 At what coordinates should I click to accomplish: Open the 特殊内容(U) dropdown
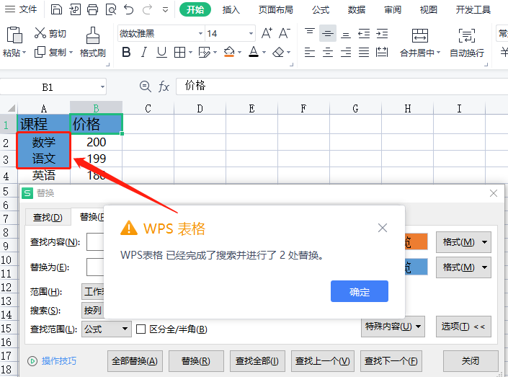pos(393,327)
